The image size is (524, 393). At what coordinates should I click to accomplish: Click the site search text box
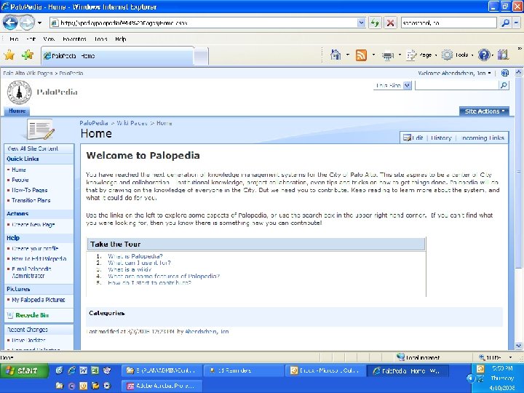pyautogui.click(x=456, y=86)
